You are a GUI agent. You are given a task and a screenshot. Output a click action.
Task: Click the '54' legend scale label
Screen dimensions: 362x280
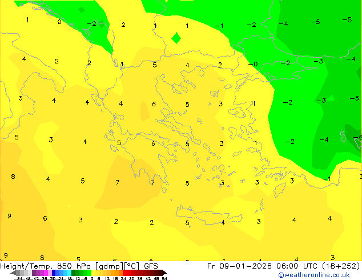coord(164,278)
